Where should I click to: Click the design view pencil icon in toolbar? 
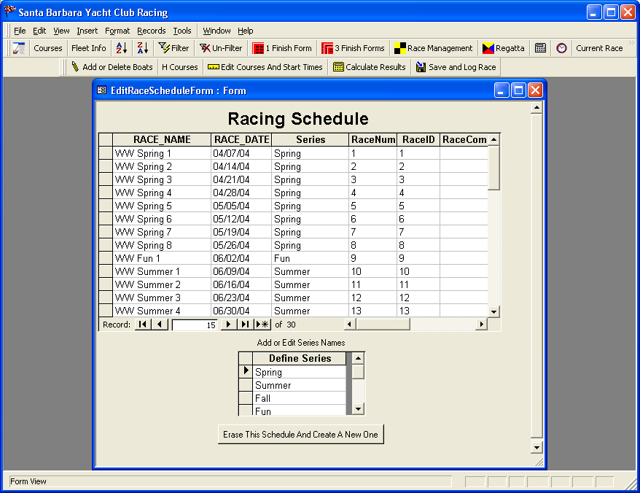[19, 48]
